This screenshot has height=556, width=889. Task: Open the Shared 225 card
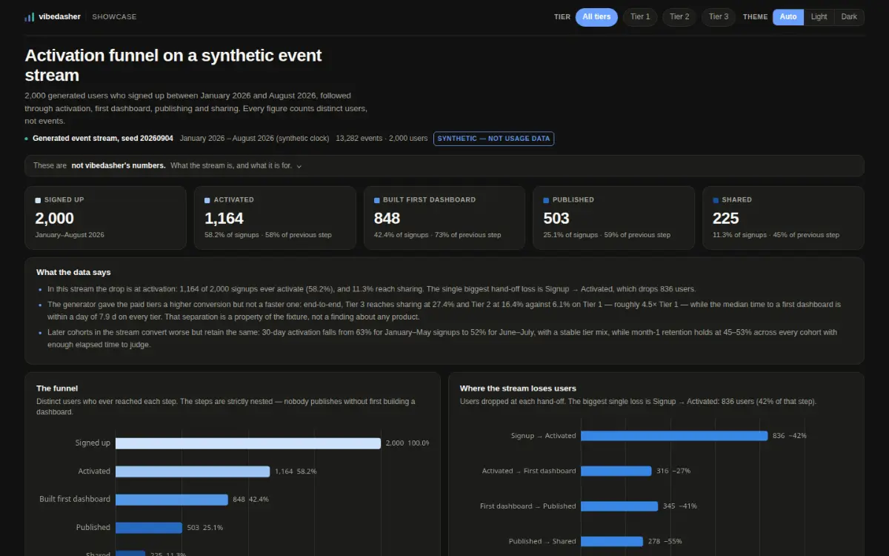click(783, 218)
